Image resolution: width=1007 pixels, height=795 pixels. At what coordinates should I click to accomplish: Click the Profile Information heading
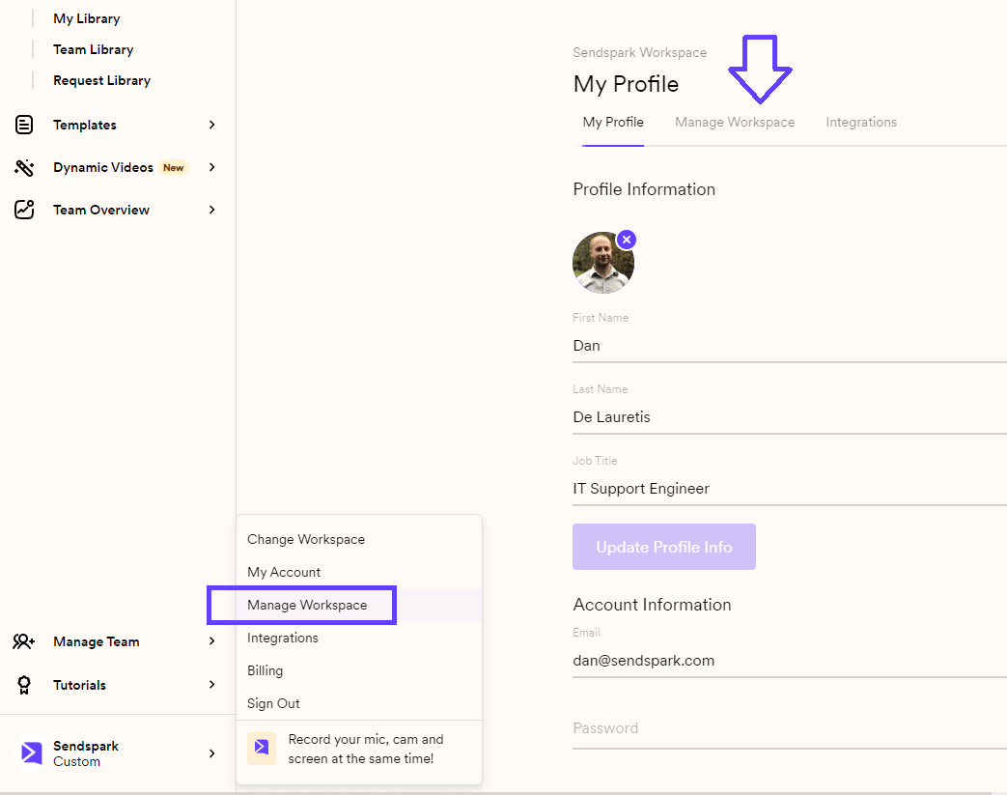point(644,189)
